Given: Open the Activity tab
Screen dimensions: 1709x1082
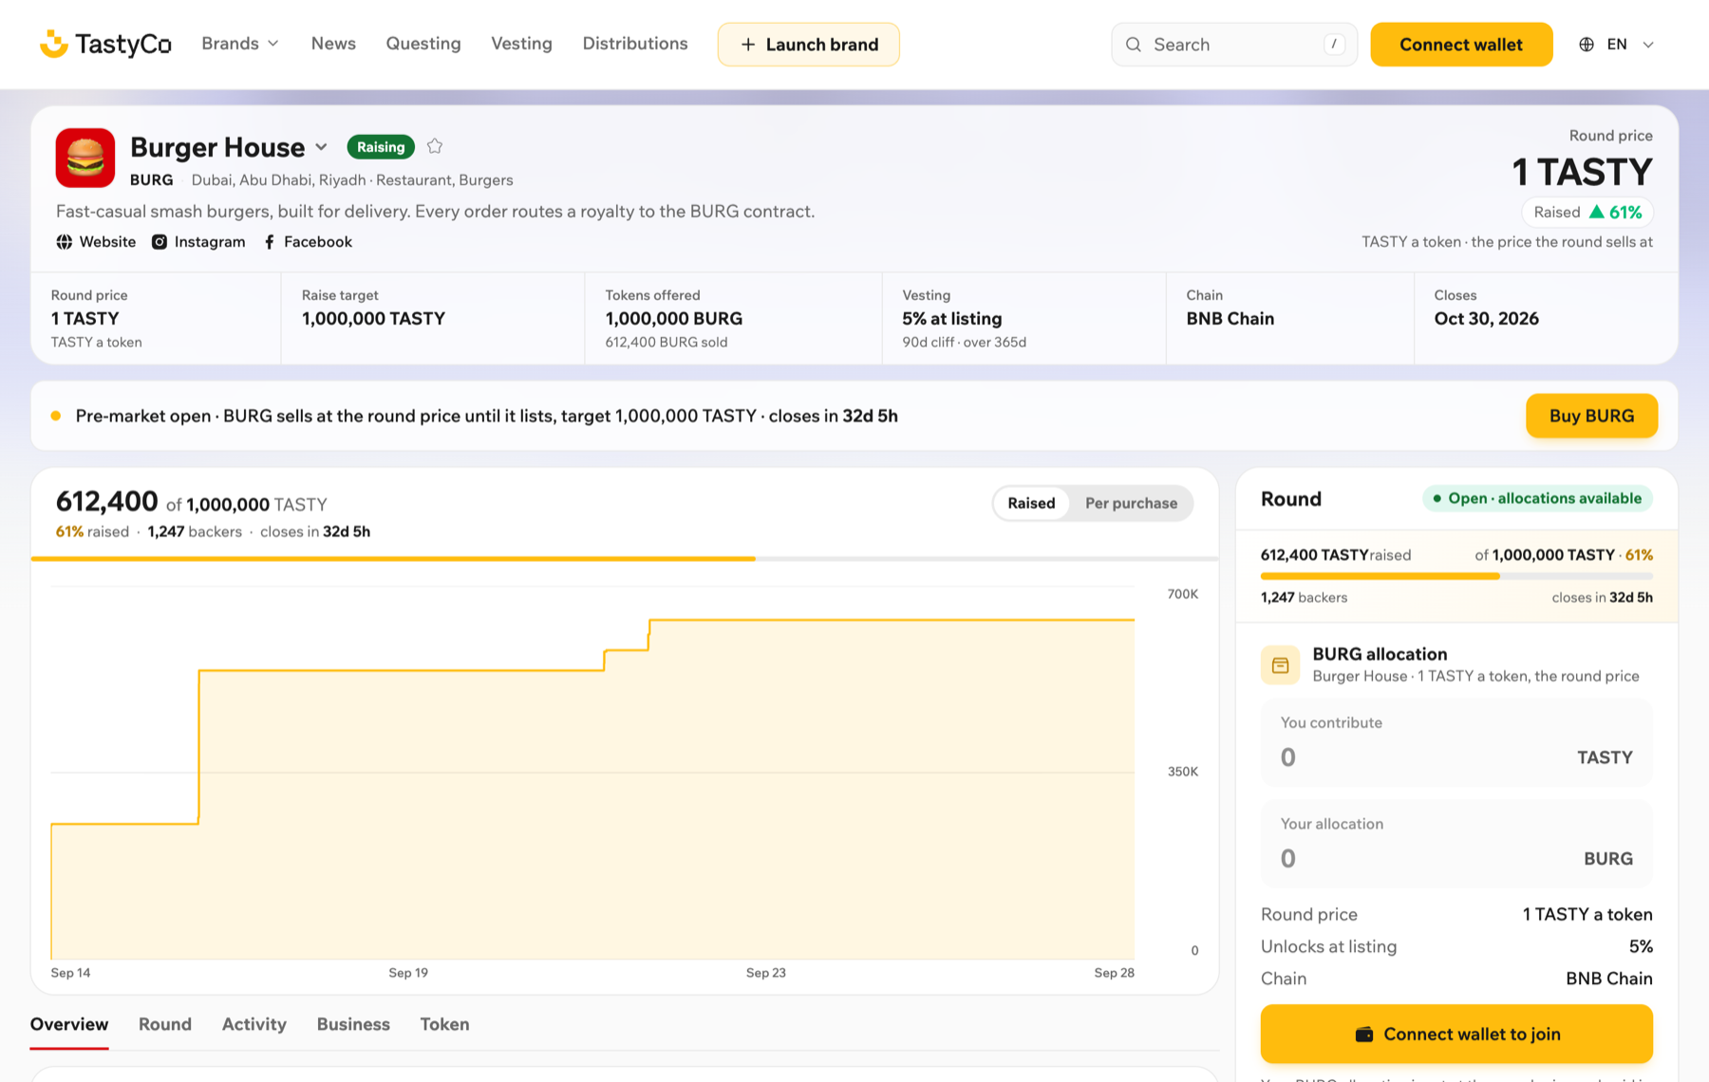Looking at the screenshot, I should [254, 1024].
